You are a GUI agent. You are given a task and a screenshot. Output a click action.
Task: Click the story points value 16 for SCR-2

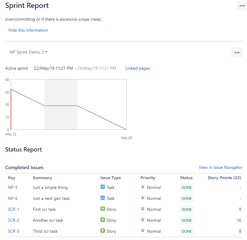pyautogui.click(x=239, y=220)
